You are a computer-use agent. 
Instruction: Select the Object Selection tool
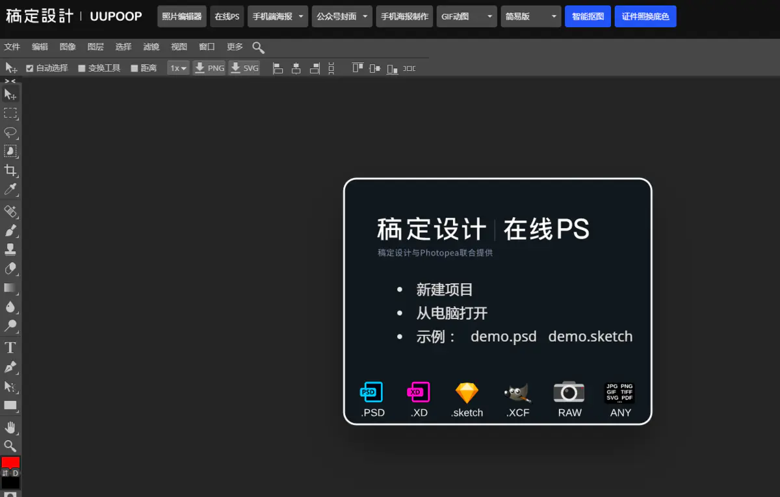(10, 151)
